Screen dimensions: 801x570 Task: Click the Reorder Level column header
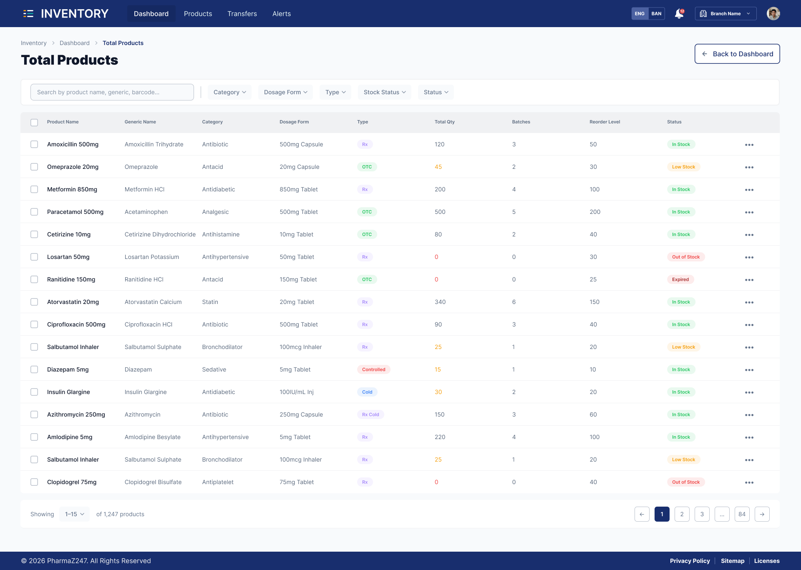coord(605,122)
